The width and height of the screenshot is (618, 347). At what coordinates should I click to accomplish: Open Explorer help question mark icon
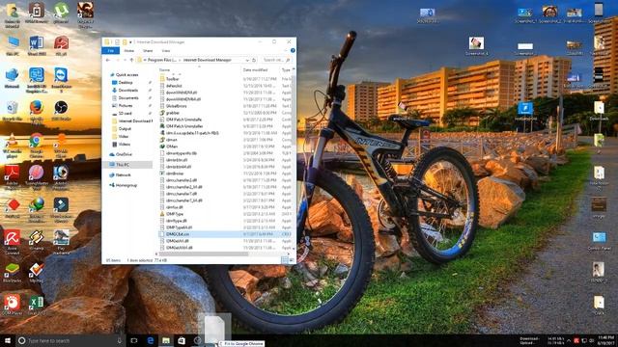tap(293, 51)
